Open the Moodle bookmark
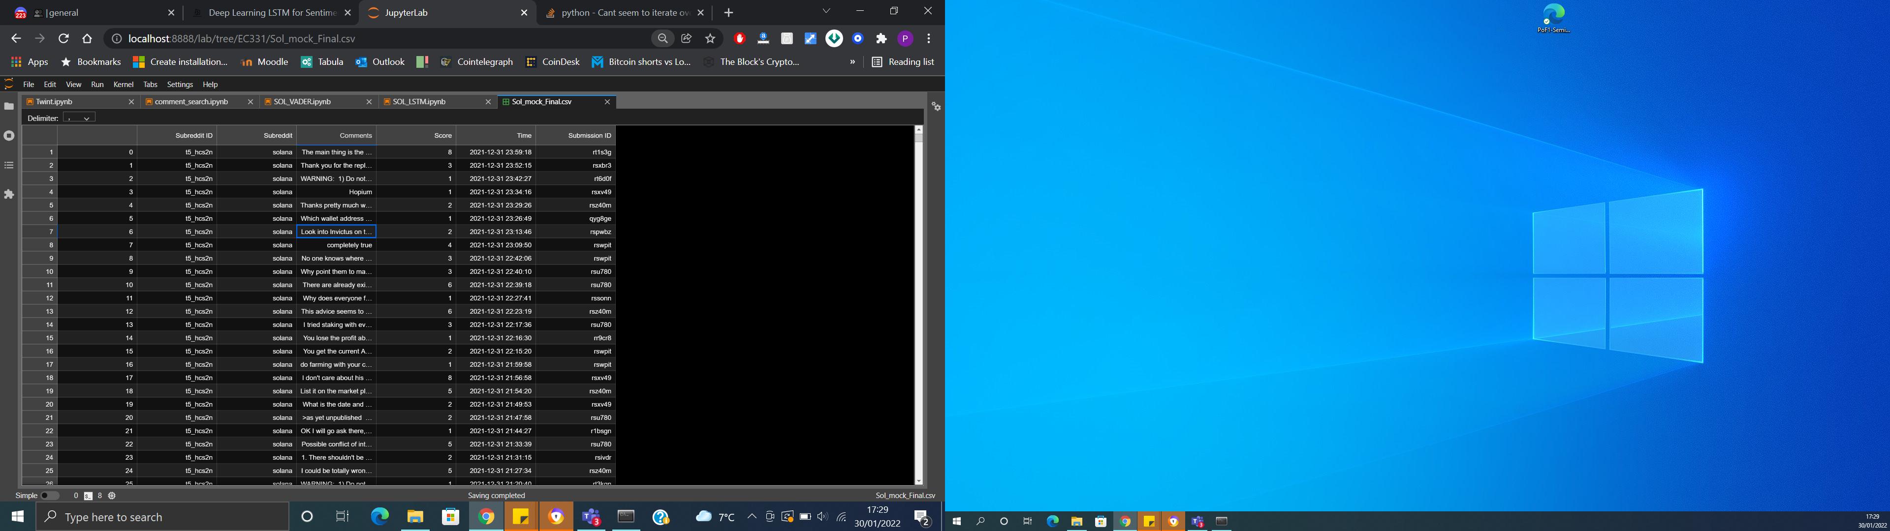Viewport: 1890px width, 531px height. click(x=264, y=62)
